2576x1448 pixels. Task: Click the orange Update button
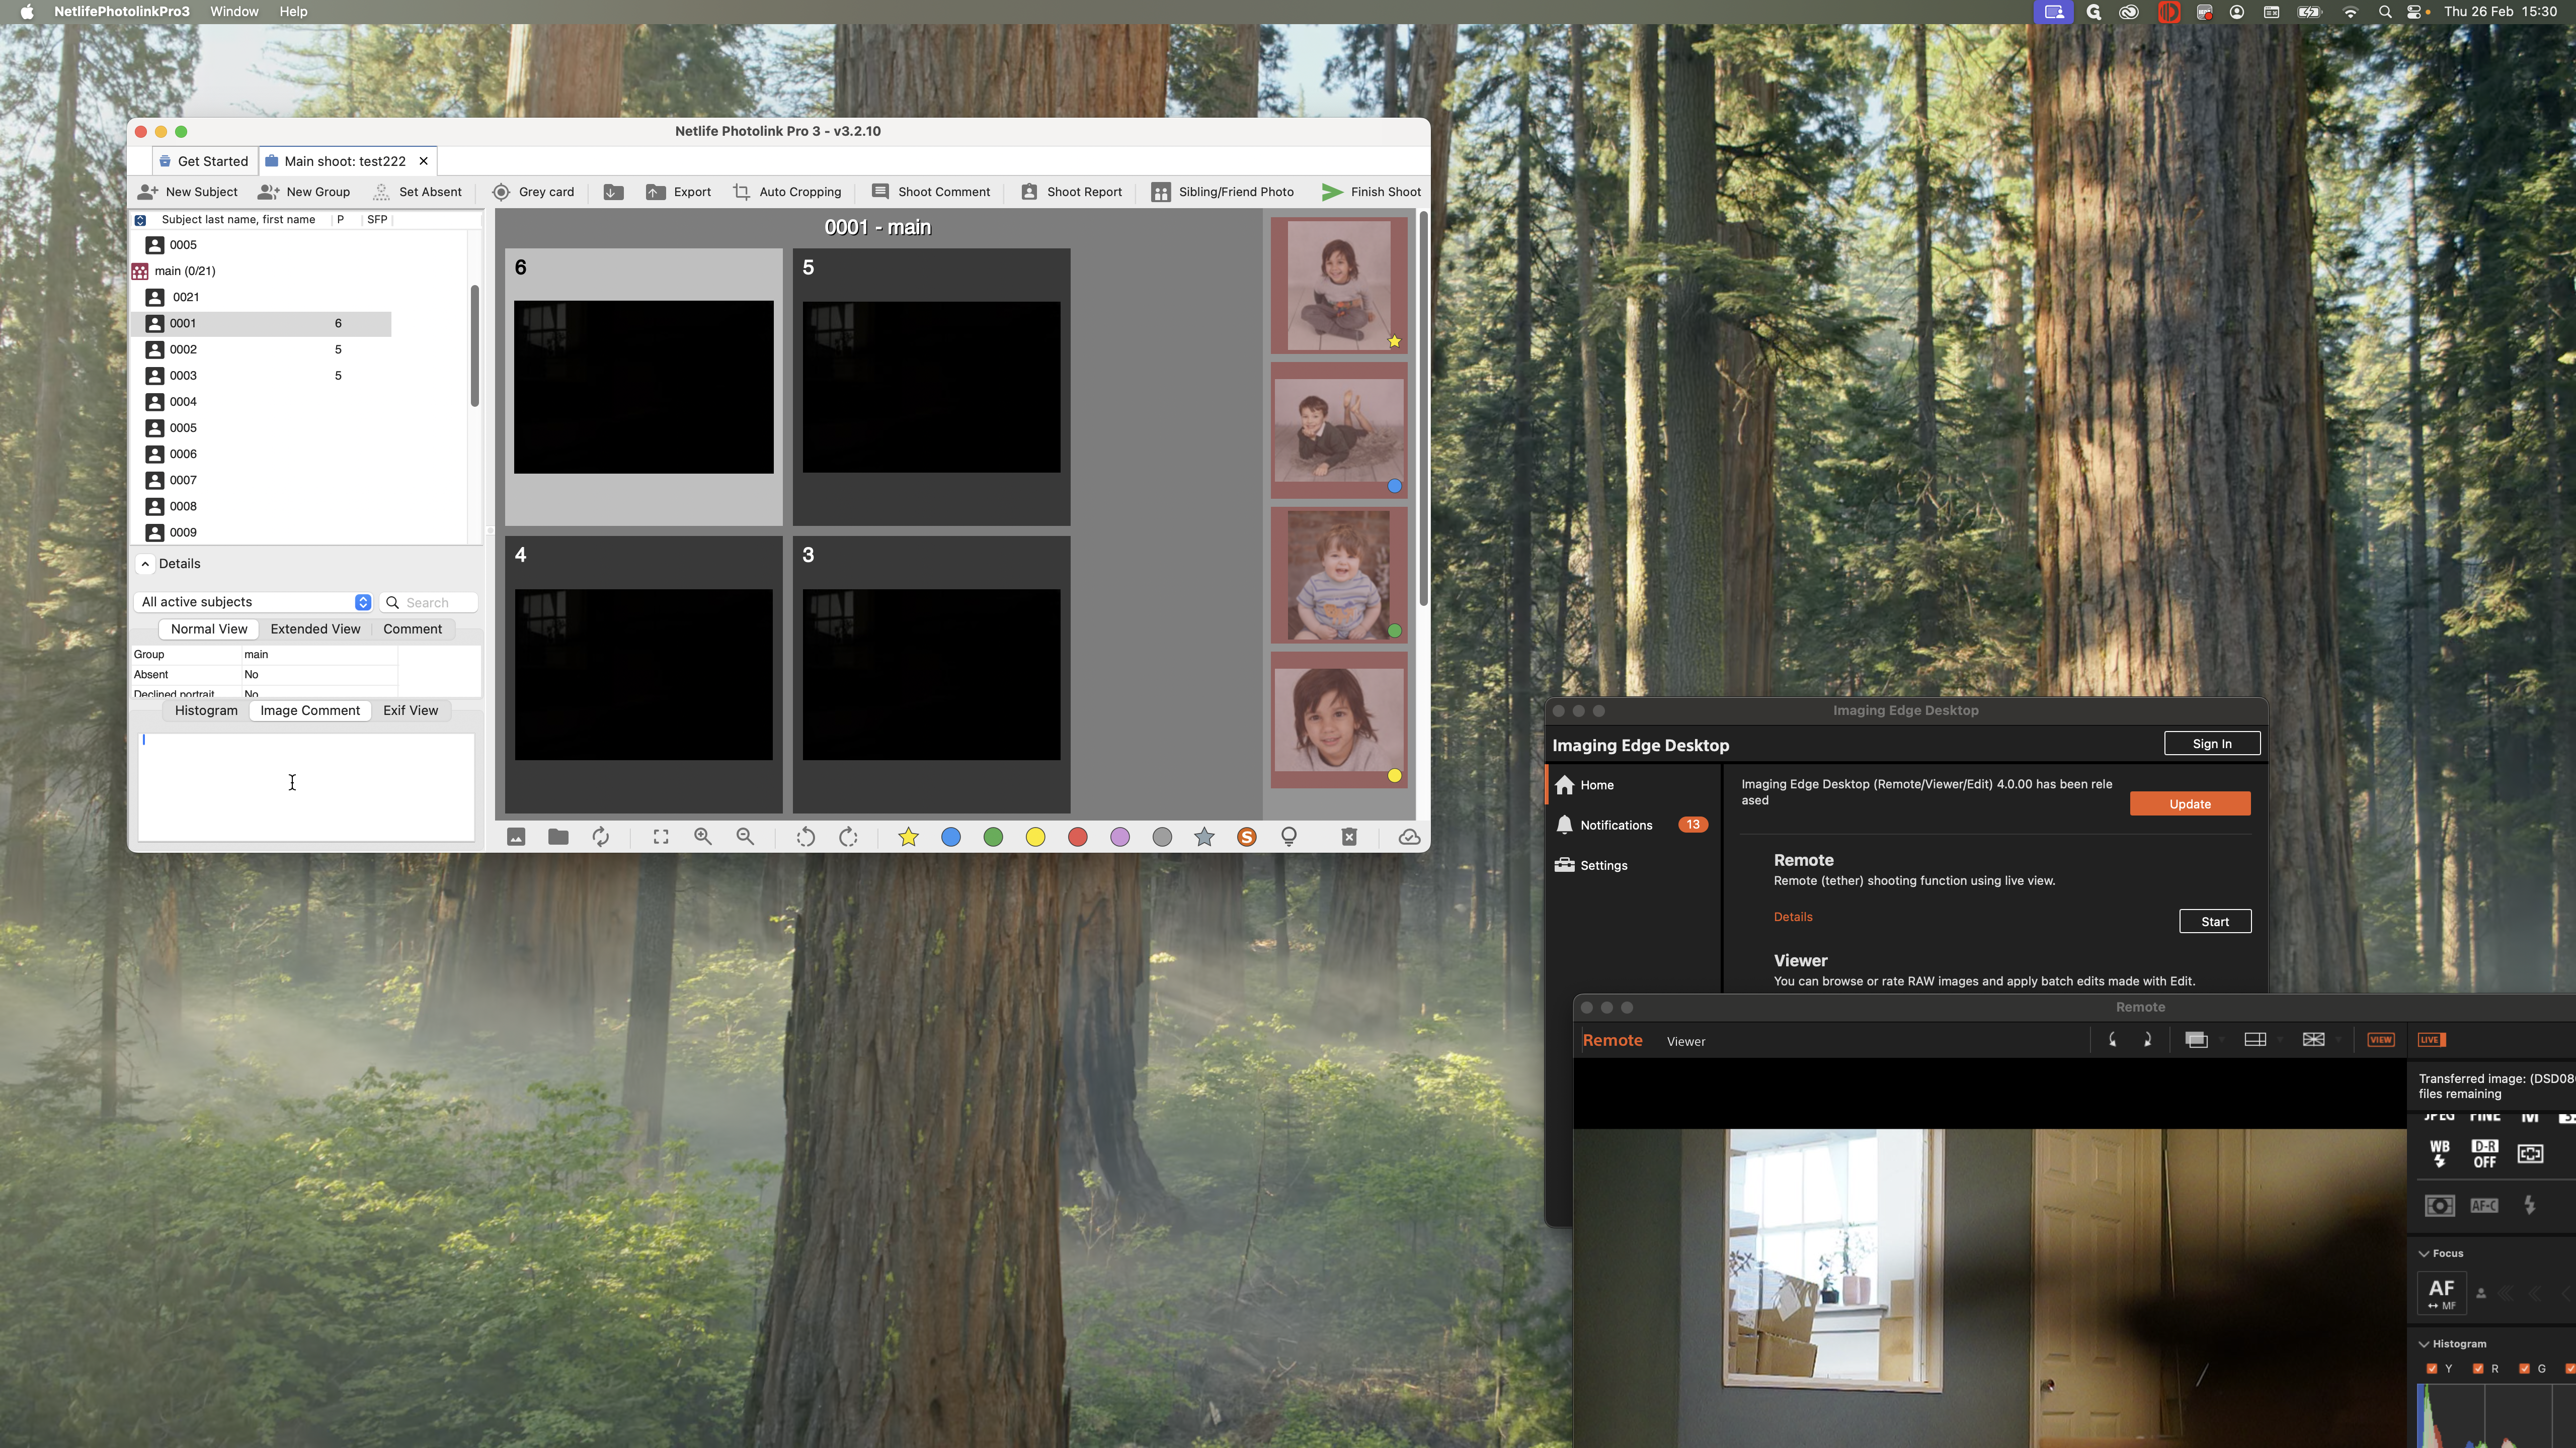(x=2189, y=803)
